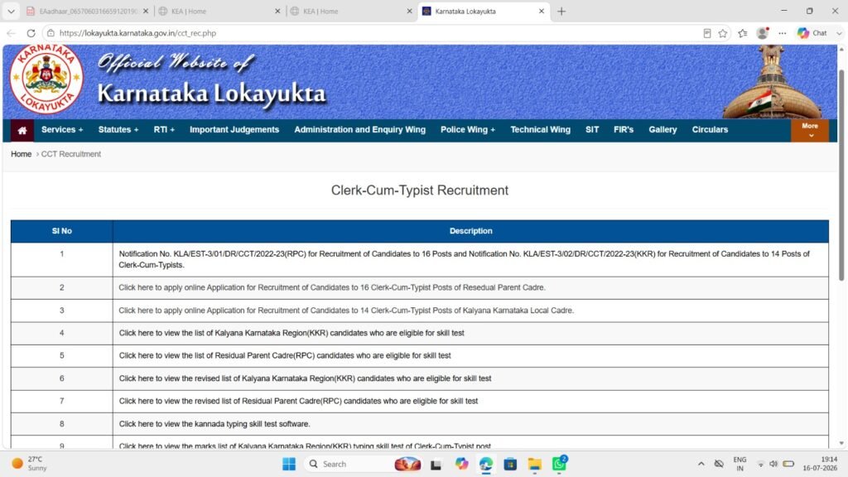
Task: Switch to the first KEA | Home tab
Action: click(219, 11)
